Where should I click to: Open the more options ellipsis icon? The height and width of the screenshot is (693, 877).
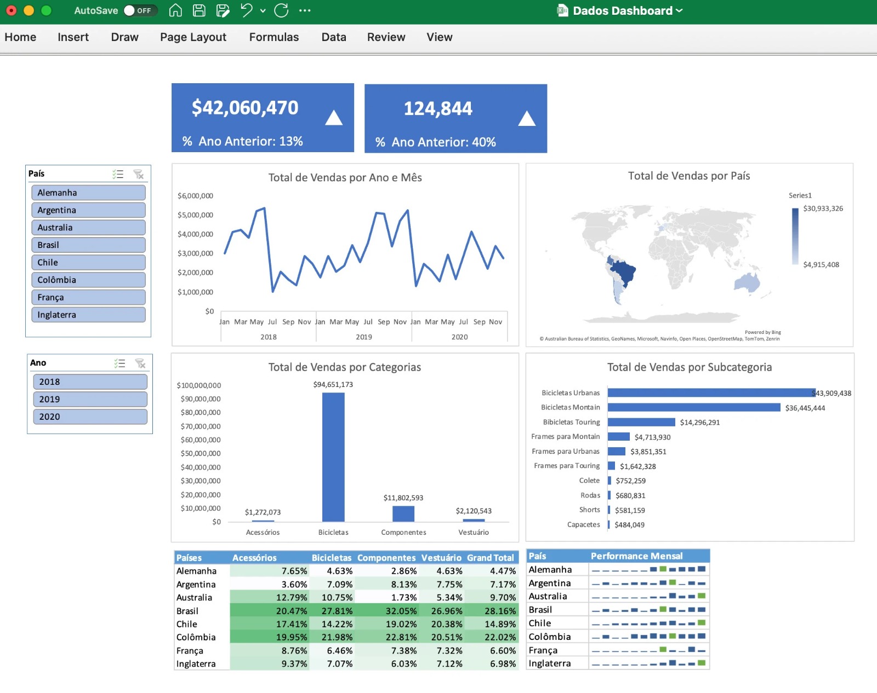coord(305,10)
